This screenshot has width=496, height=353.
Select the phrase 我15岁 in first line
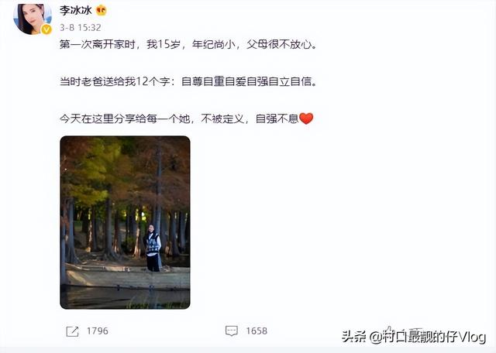[163, 45]
